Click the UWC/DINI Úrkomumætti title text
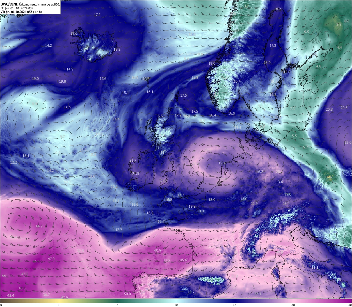The width and height of the screenshot is (352, 307). click(30, 4)
